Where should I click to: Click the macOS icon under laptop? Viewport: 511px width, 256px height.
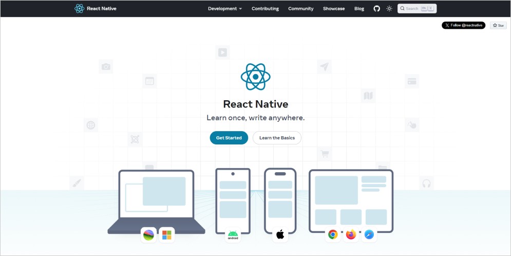(148, 235)
